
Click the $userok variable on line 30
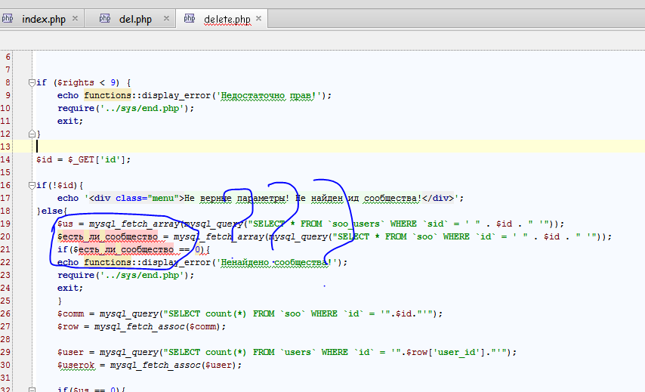[76, 365]
